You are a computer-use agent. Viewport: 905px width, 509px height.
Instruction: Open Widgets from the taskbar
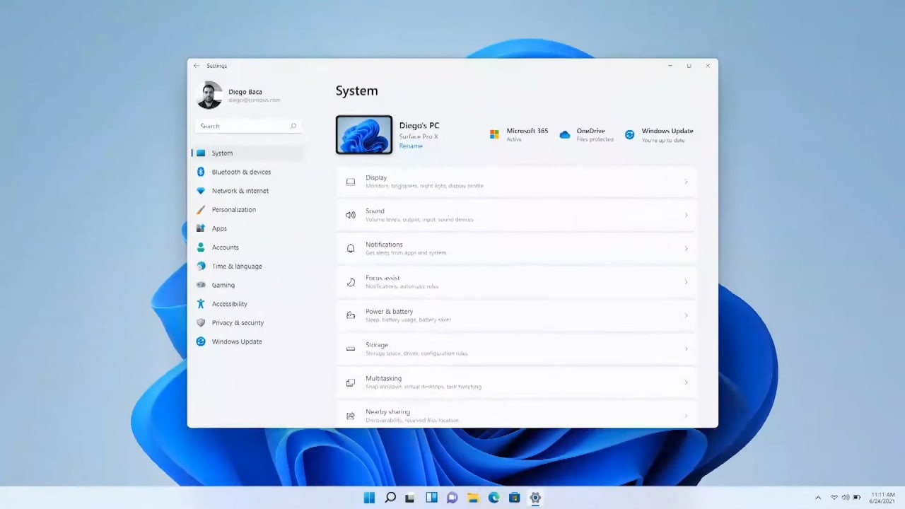tap(431, 498)
